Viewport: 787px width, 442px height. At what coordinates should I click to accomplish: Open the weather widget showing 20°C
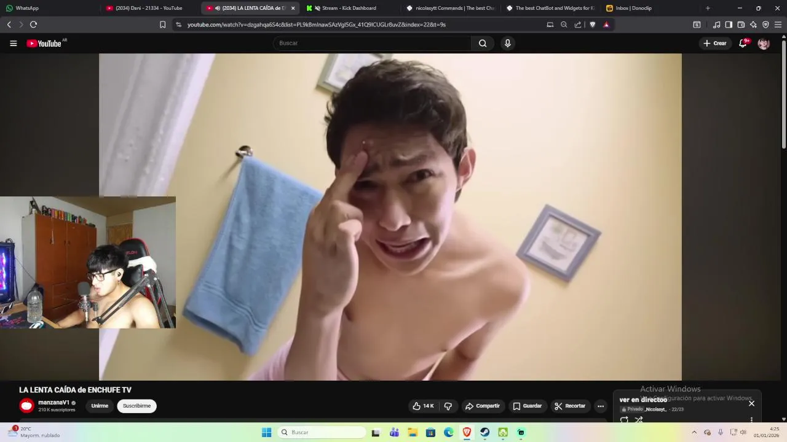pos(34,432)
